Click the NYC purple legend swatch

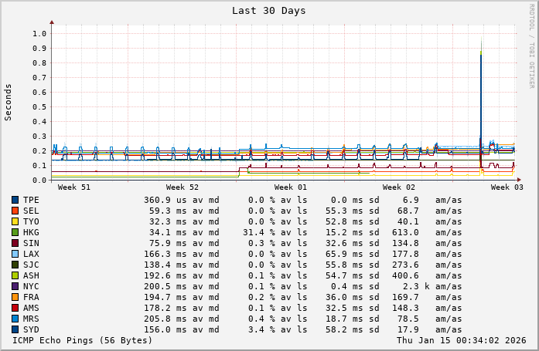[x=15, y=286]
